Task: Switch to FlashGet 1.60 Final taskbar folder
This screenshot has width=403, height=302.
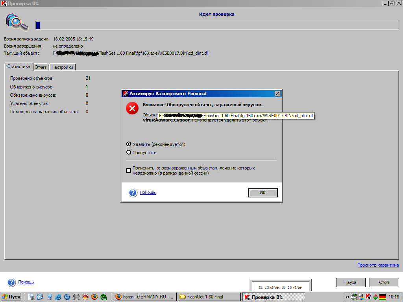Action: tap(209, 297)
